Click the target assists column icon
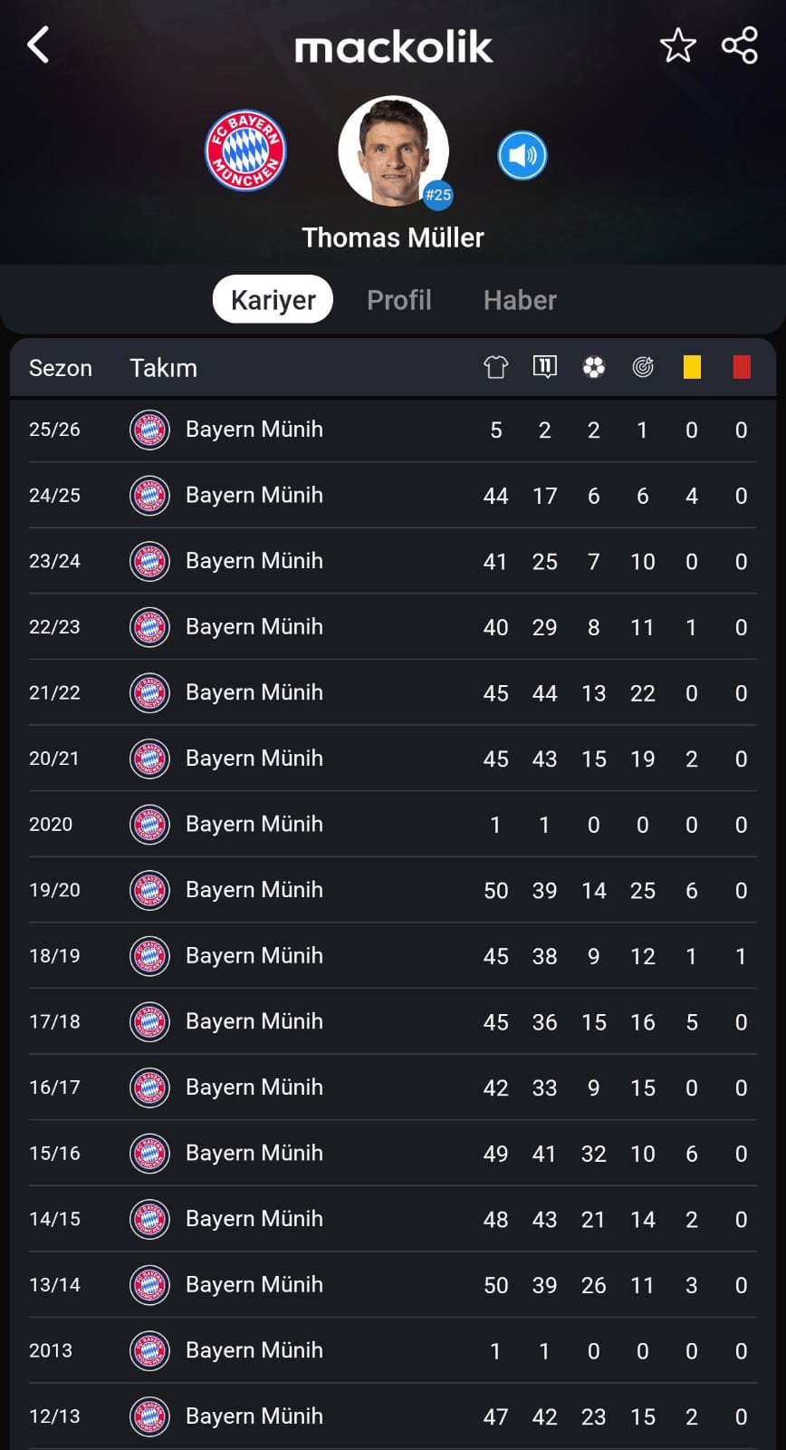Screen dimensions: 786x1450 643,367
